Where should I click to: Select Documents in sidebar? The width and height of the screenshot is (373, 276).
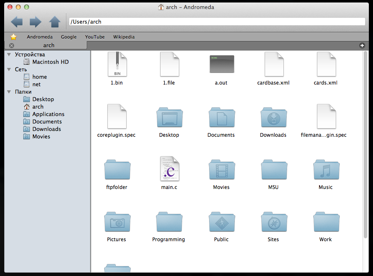[x=47, y=121]
